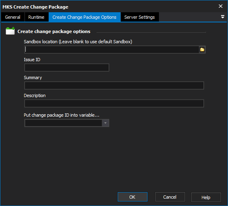Open the tab overflow menu arrow

pyautogui.click(x=222, y=17)
